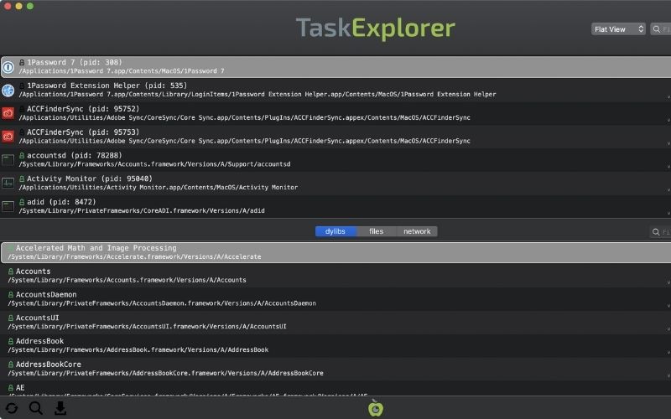The width and height of the screenshot is (671, 419).
Task: Select ACCFinderSync (pid: 95752) process name
Action: [83, 109]
